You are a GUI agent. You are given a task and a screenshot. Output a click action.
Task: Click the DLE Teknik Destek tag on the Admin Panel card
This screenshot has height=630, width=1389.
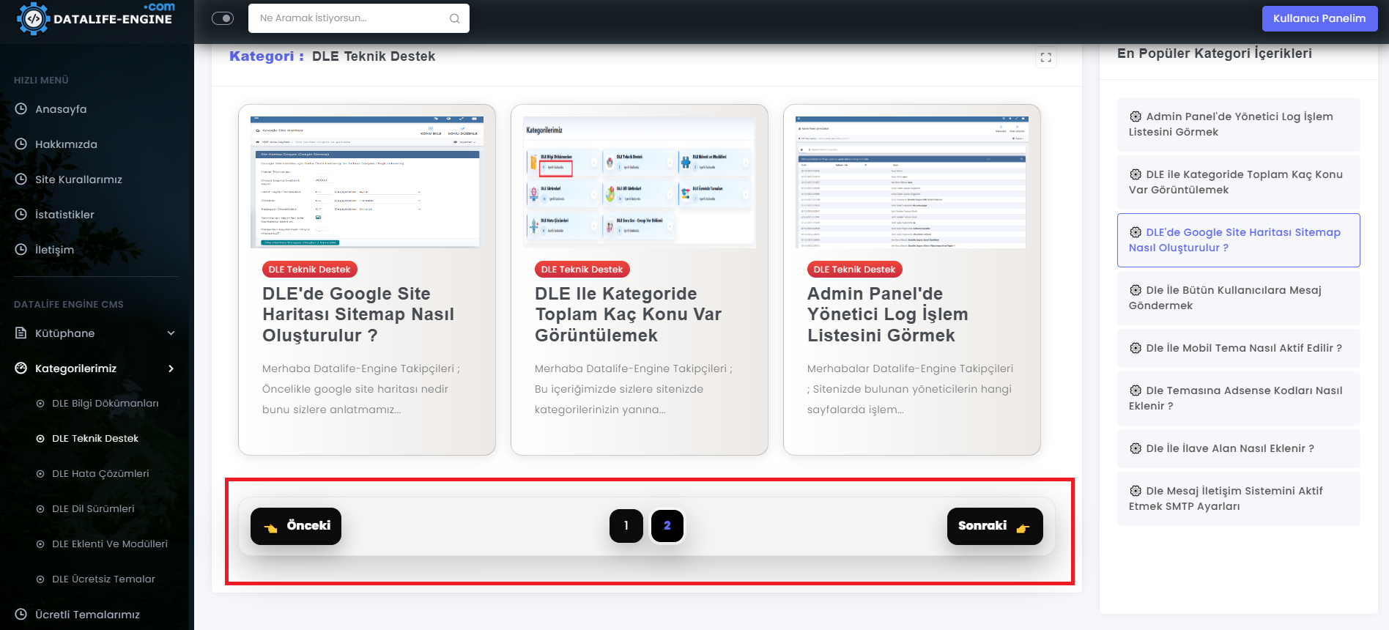[x=854, y=270]
